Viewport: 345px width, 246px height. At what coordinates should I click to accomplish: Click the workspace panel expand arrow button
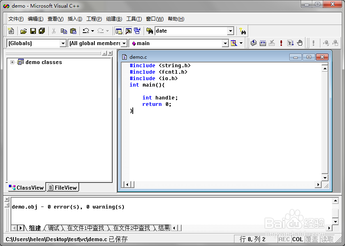(x=105, y=53)
